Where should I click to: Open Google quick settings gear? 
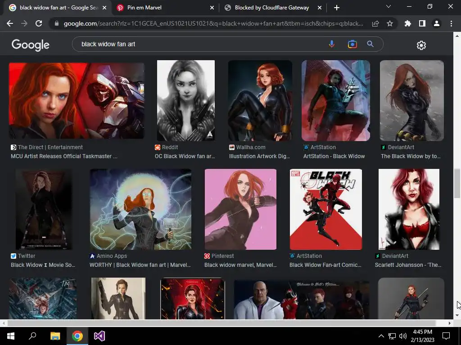[421, 45]
